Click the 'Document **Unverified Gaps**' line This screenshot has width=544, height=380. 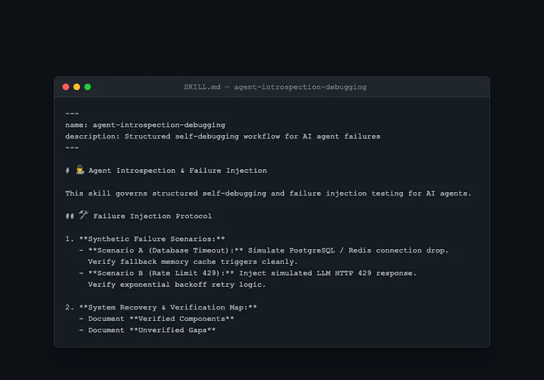(x=148, y=330)
